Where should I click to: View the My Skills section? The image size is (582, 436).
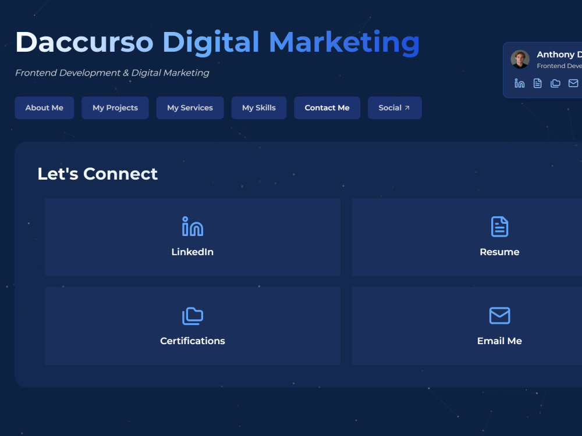259,108
